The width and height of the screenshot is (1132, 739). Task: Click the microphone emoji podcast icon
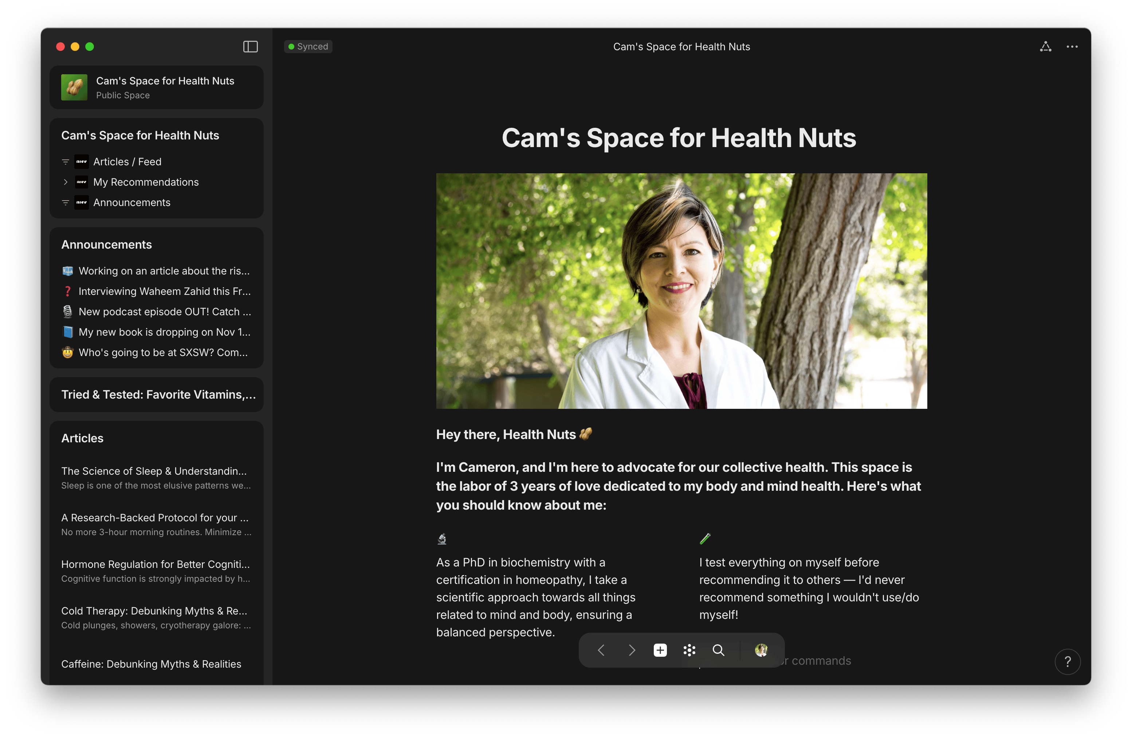coord(67,312)
